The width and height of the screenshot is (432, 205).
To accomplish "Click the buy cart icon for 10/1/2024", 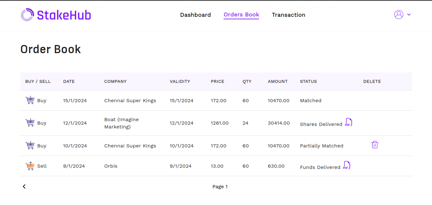I will tap(30, 146).
